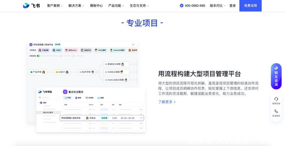Open the 使用咨询 headset icon

[276, 99]
